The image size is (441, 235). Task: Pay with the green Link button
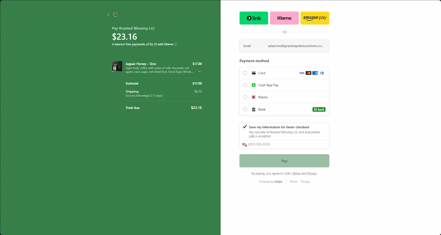[254, 18]
